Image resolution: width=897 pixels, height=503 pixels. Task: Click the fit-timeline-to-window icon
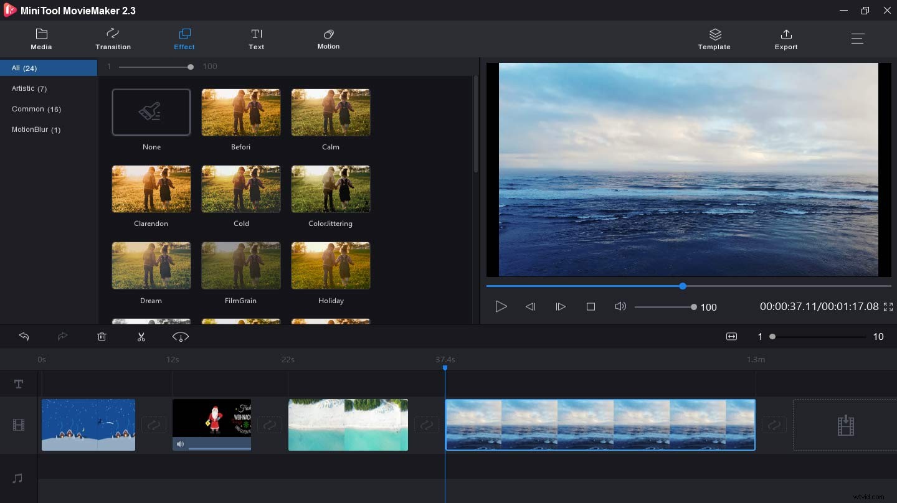(731, 336)
